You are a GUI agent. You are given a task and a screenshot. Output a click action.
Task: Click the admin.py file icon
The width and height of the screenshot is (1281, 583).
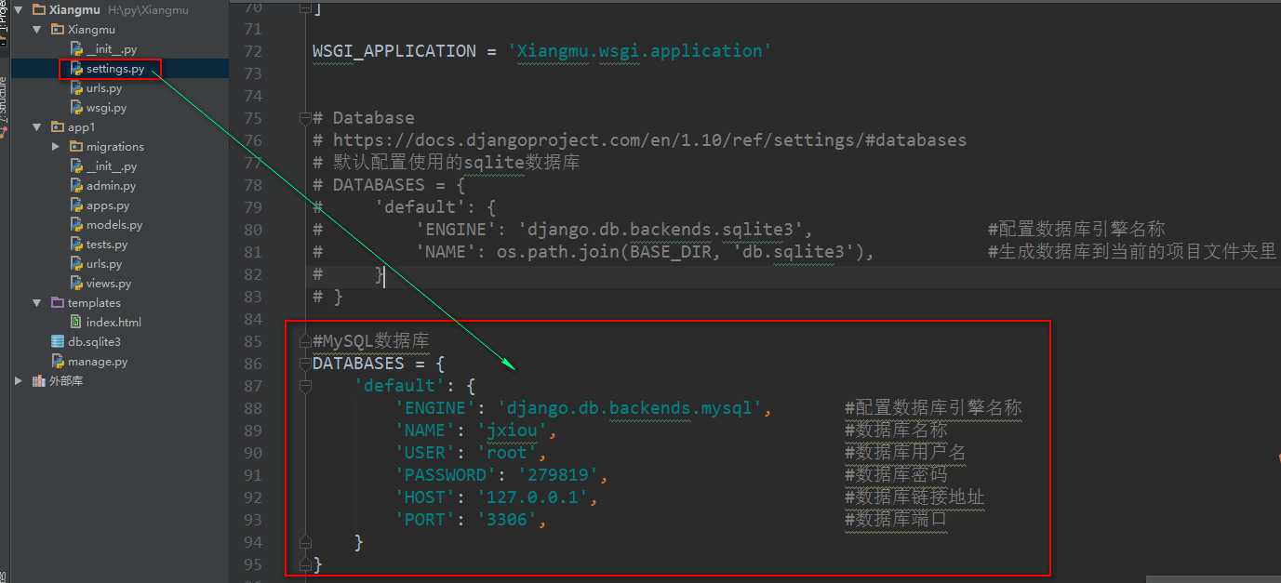(77, 186)
